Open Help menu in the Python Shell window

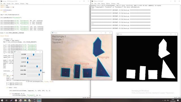118,4
